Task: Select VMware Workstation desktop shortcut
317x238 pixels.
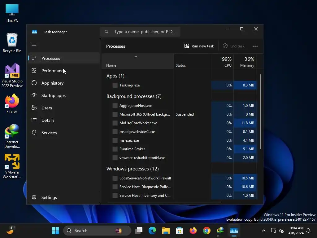Action: pos(12,166)
